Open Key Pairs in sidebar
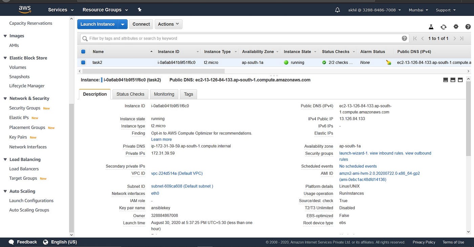Screen dimensions: 474x247 [x=18, y=137]
